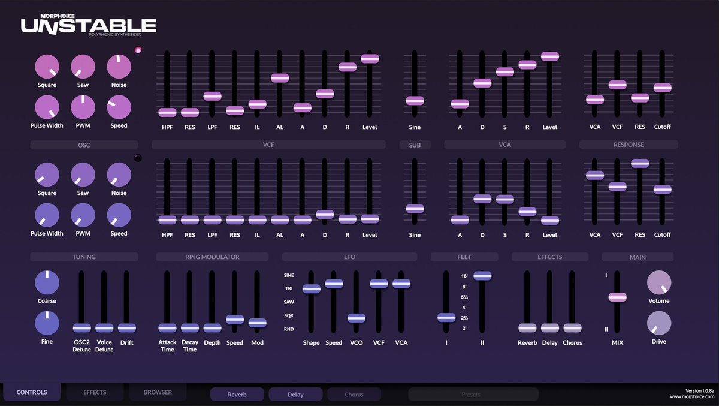The image size is (719, 406).
Task: Toggle the Reverb button in the bottom bar
Action: [237, 394]
